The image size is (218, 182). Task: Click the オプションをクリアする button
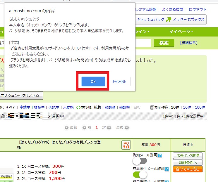pyautogui.click(x=21, y=95)
